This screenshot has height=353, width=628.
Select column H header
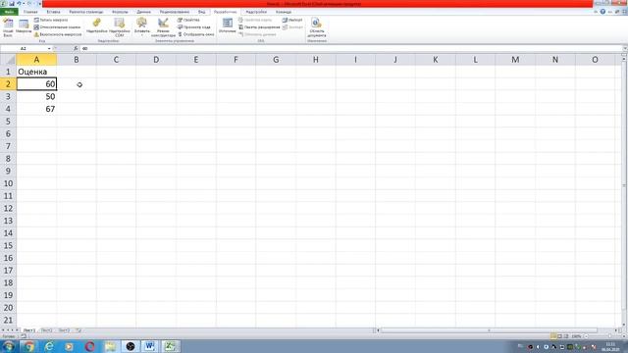[x=316, y=60]
